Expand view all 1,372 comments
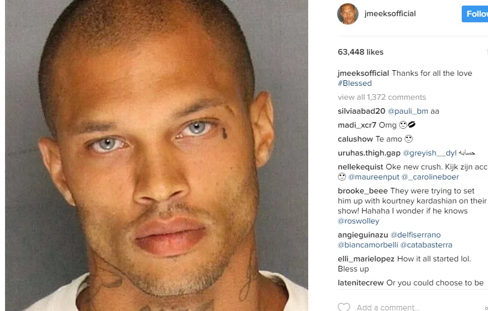The height and width of the screenshot is (311, 488). 381,97
